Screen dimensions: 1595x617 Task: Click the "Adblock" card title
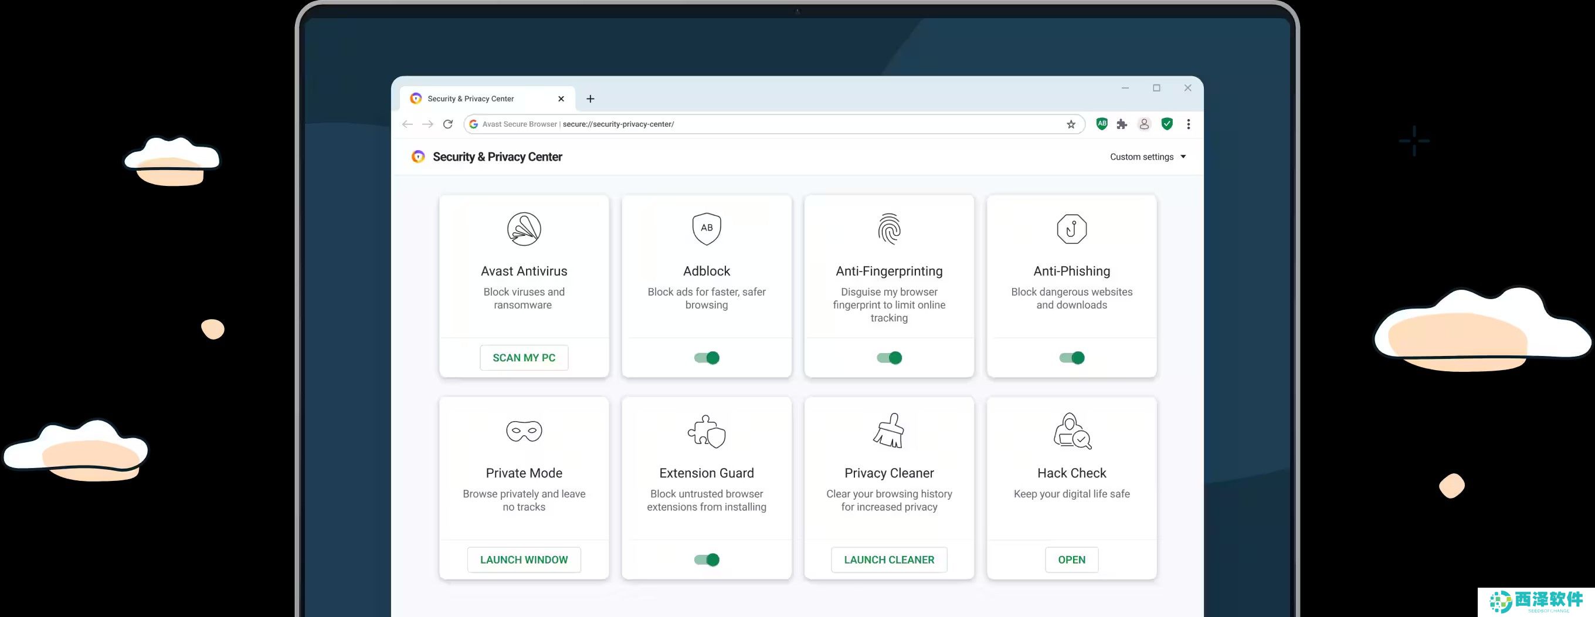click(x=707, y=272)
